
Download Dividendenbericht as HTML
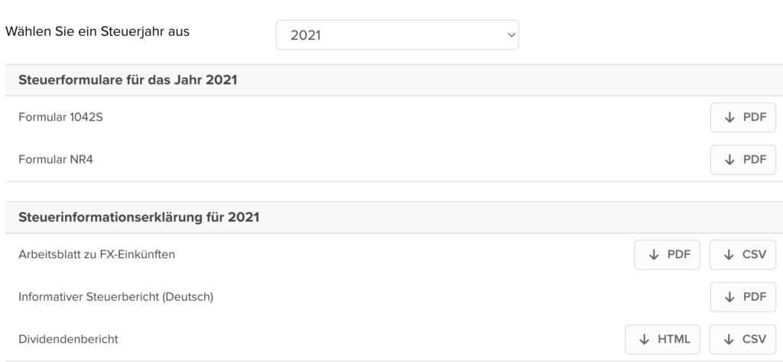pos(662,338)
